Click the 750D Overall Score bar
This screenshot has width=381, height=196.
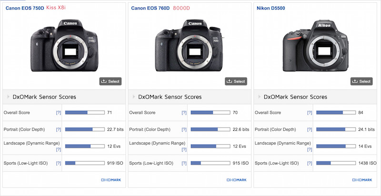85,113
